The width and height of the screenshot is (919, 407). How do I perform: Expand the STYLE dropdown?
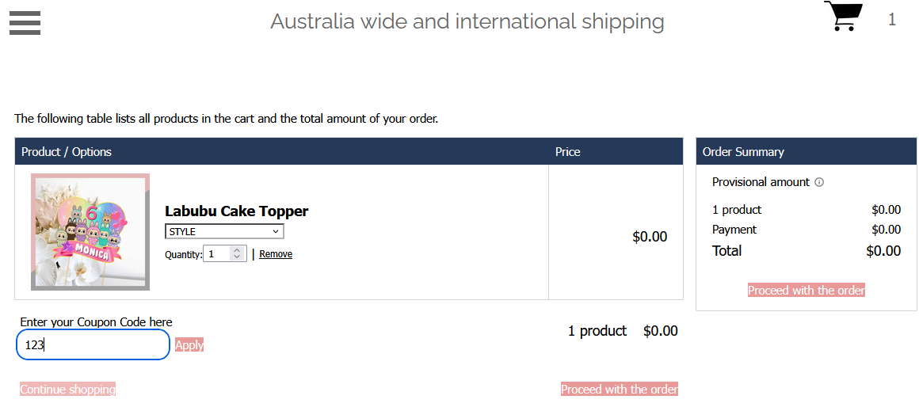pos(224,231)
